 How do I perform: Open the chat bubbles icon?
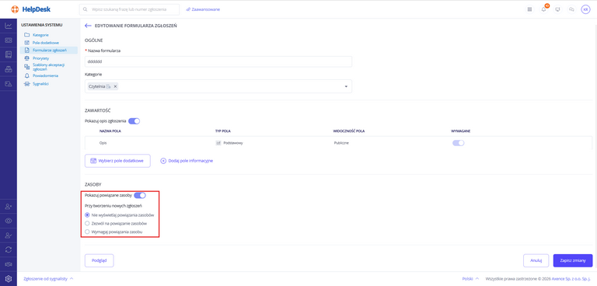point(571,9)
